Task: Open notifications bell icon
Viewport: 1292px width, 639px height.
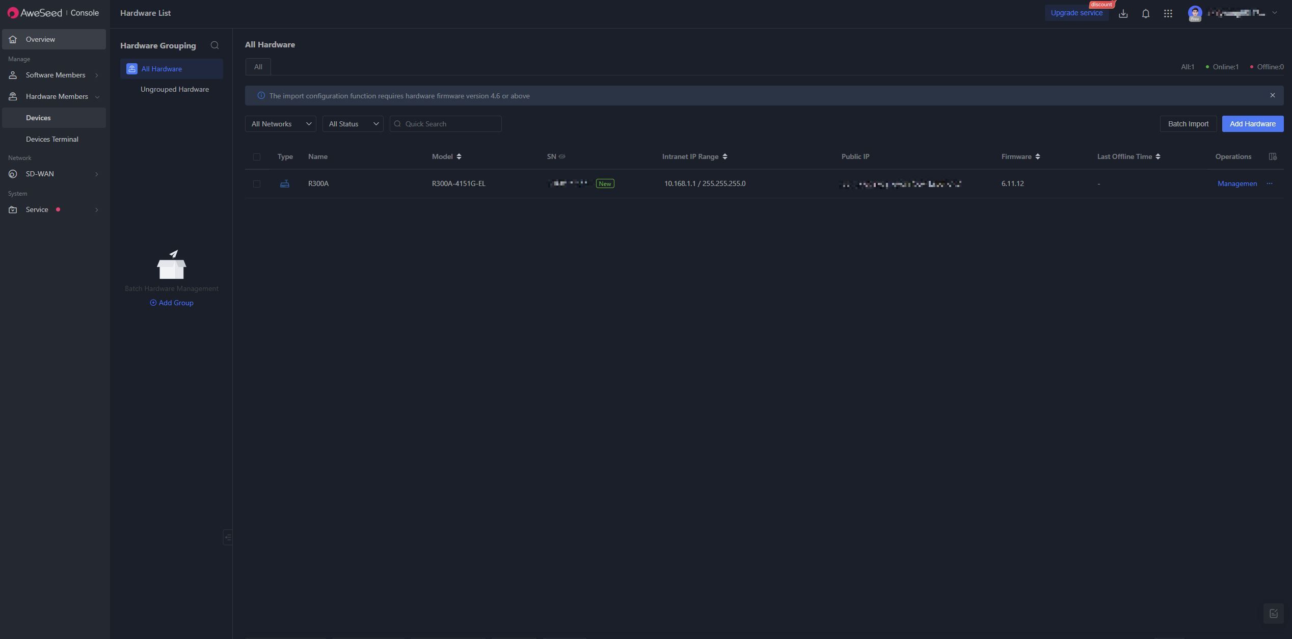Action: [x=1146, y=13]
